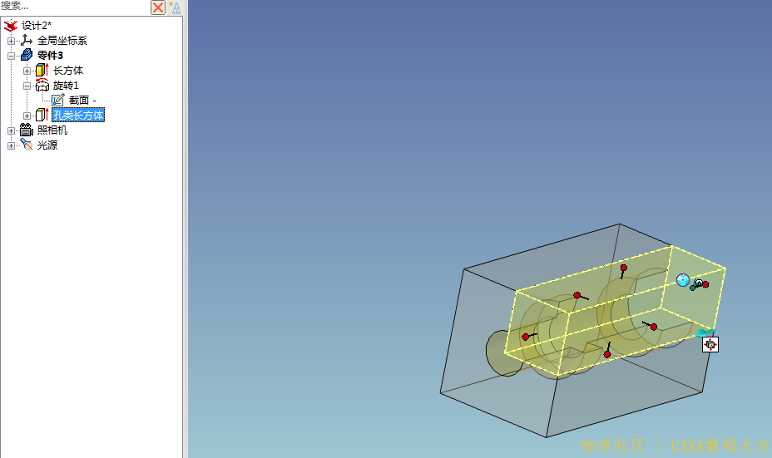This screenshot has height=458, width=772.
Task: Focus the 搜索... search field
Action: [74, 7]
